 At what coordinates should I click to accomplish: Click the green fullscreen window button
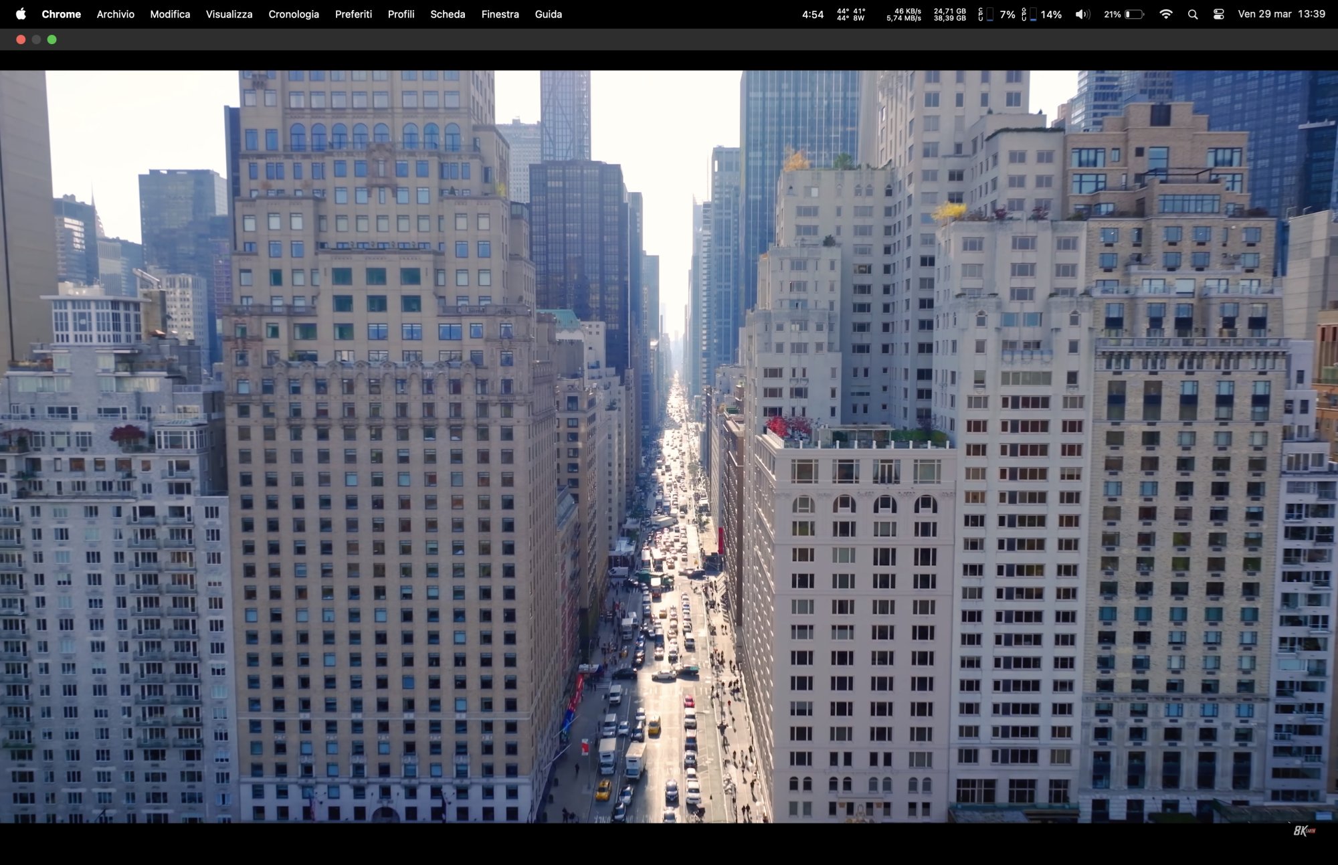[x=52, y=39]
